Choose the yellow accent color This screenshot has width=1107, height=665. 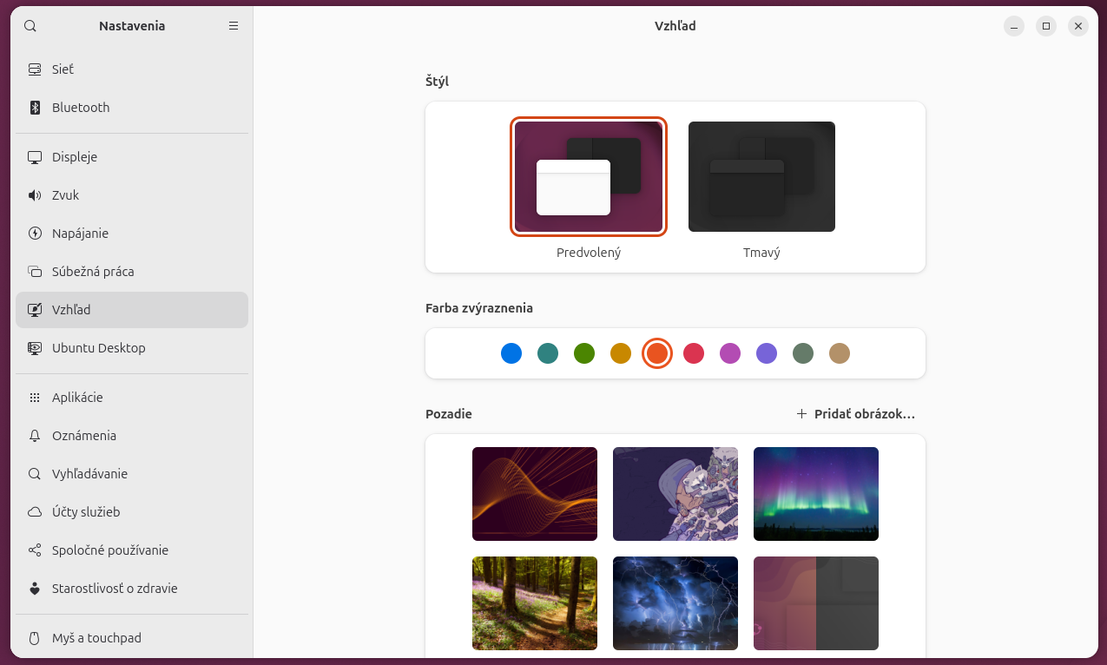(621, 353)
